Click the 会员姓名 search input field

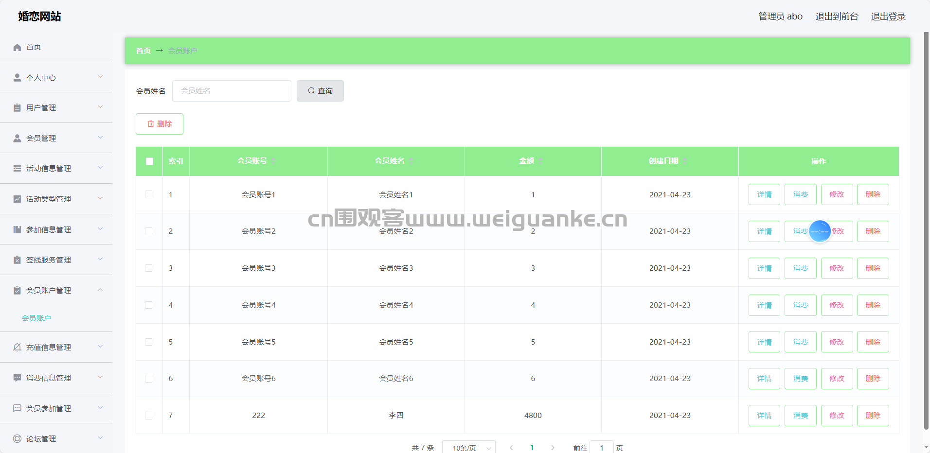pyautogui.click(x=232, y=91)
